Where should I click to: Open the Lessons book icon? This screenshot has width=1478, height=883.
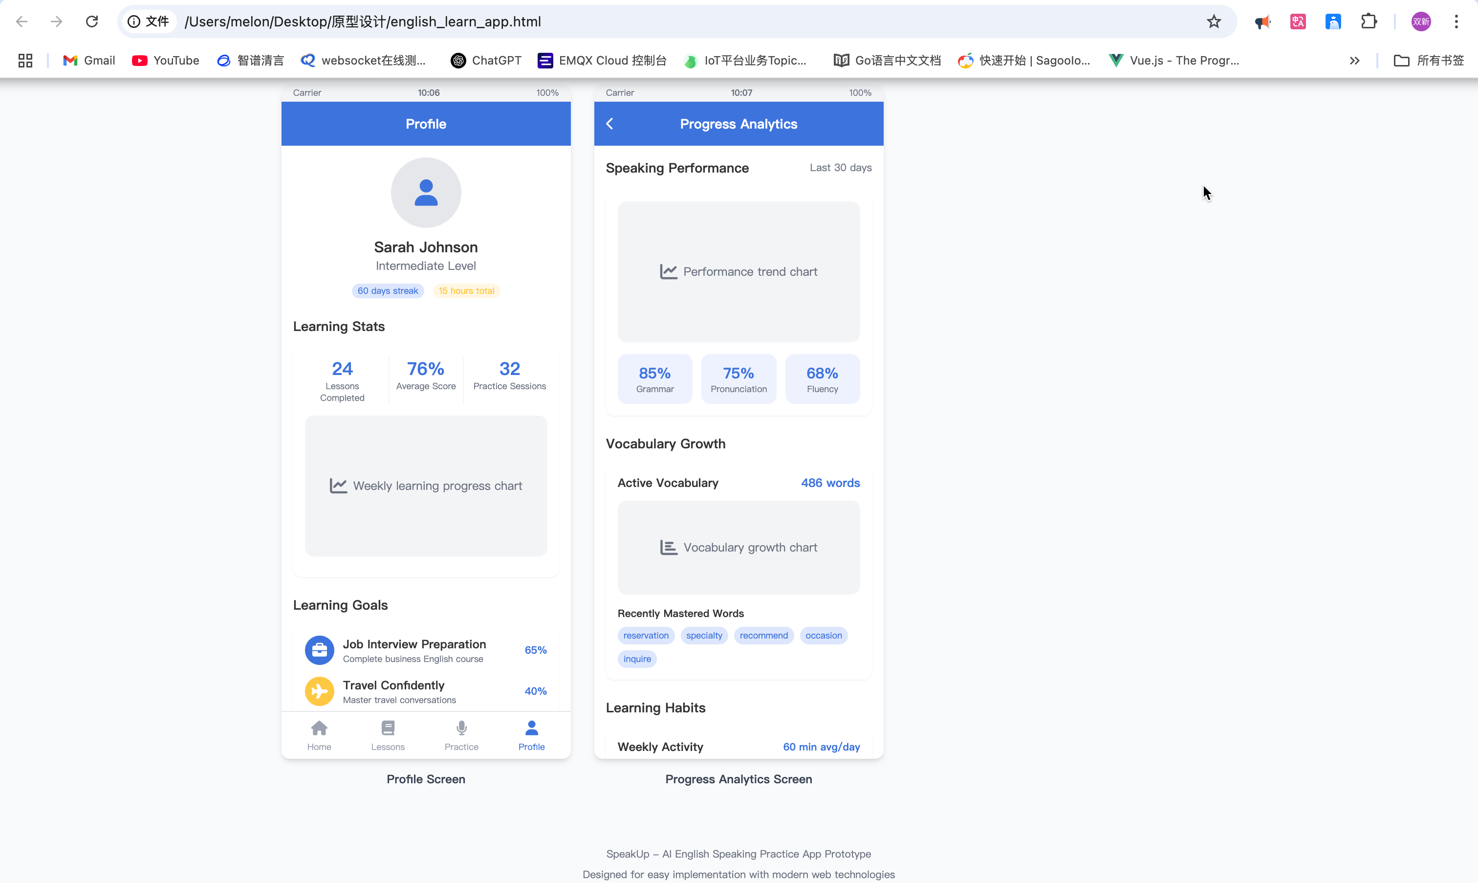coord(388,728)
